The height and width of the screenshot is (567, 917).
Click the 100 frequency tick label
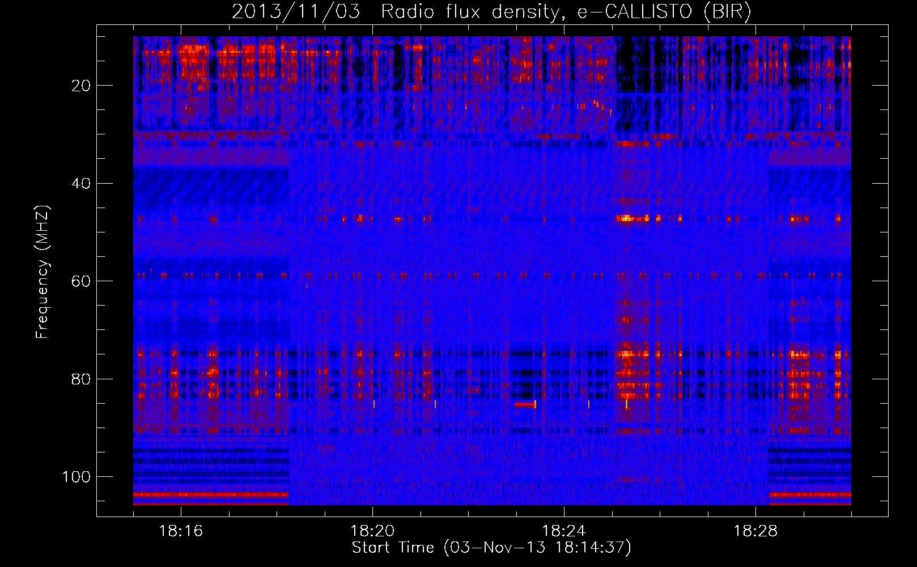77,477
